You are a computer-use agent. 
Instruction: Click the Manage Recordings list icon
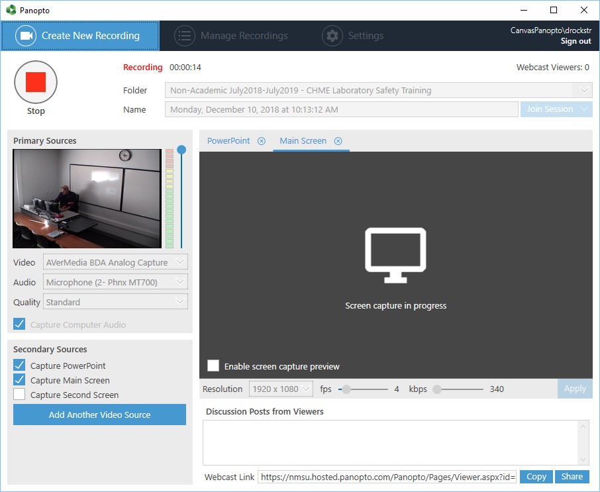pos(185,36)
